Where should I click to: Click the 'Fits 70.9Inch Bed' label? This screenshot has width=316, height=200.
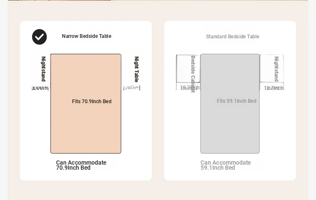[92, 101]
